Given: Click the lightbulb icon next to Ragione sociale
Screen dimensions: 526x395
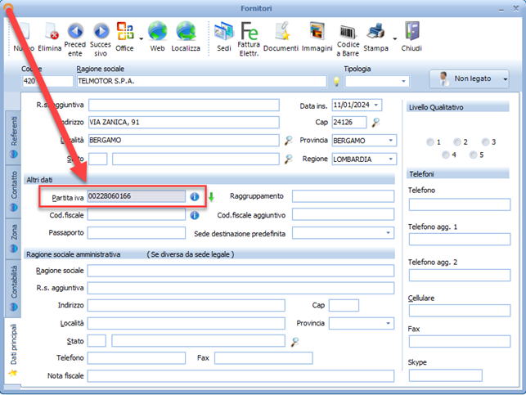Looking at the screenshot, I should [x=336, y=81].
